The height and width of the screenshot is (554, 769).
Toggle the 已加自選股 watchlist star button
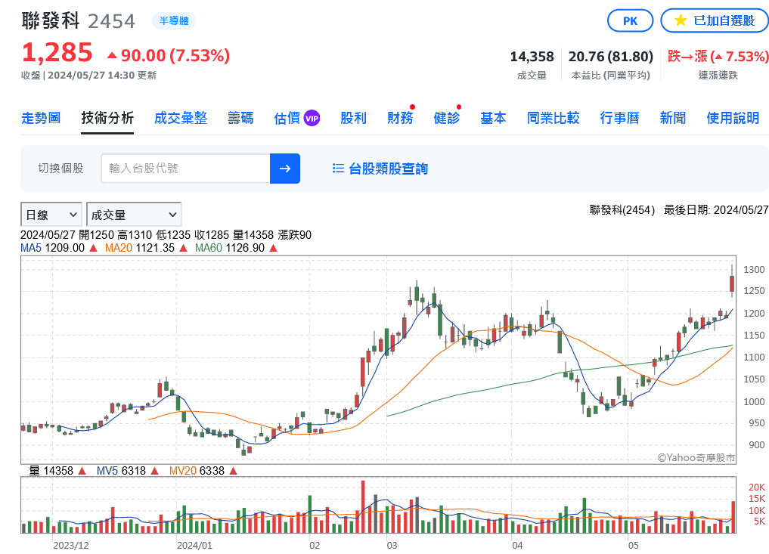coord(715,21)
